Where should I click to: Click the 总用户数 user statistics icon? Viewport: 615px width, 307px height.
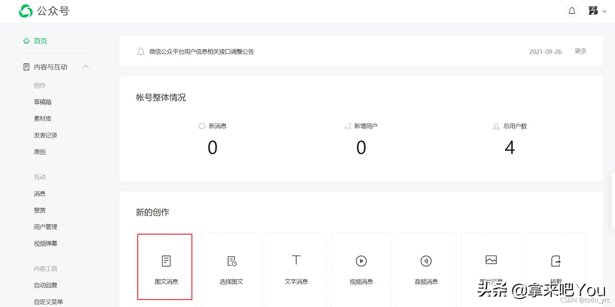point(496,126)
